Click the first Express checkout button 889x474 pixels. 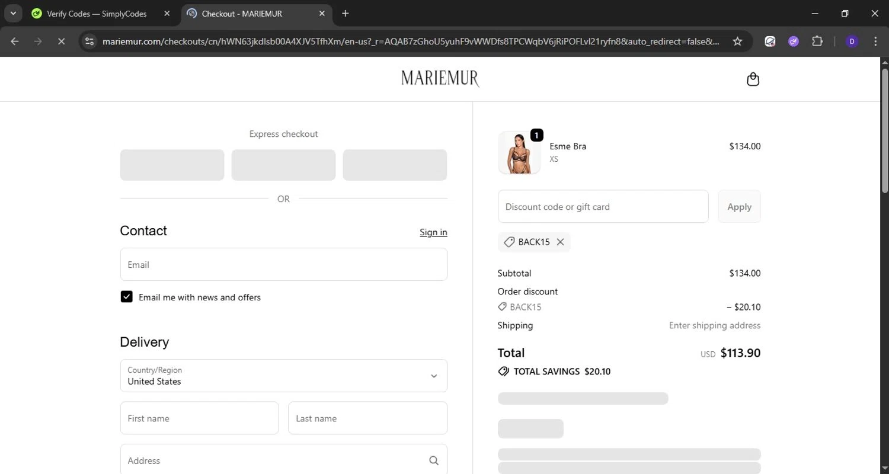172,165
